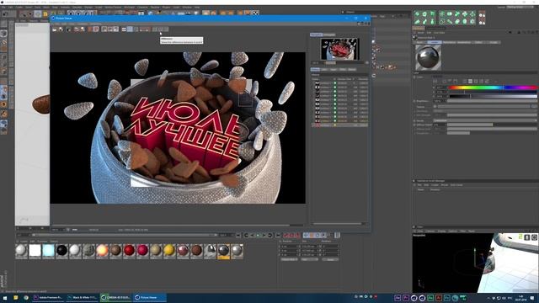Image resolution: width=539 pixels, height=303 pixels.
Task: Toggle the animation dot beside Diffuse Falloff
Action: pyautogui.click(x=414, y=125)
